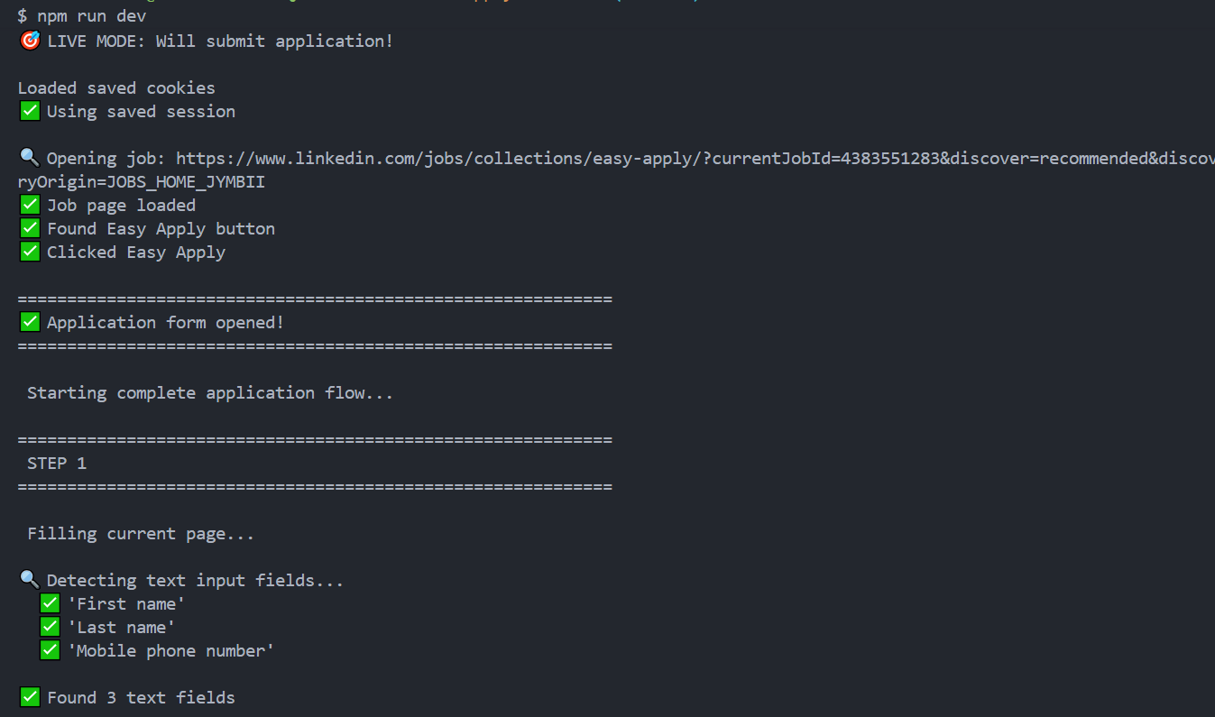The image size is (1215, 717).
Task: Click the checkmark before Found 3 text fields
Action: pos(30,697)
